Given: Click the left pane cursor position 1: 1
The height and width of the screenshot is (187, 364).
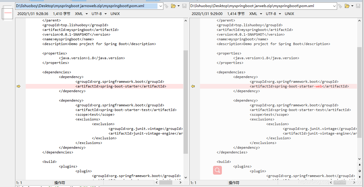Looking at the screenshot, I should coord(19,183).
